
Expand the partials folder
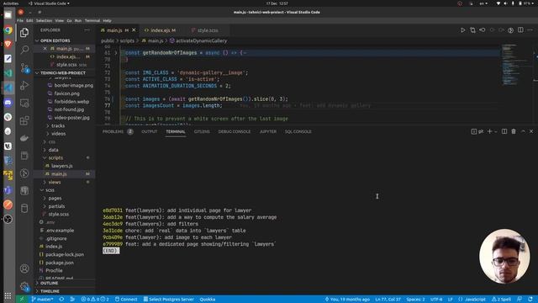[x=56, y=206]
